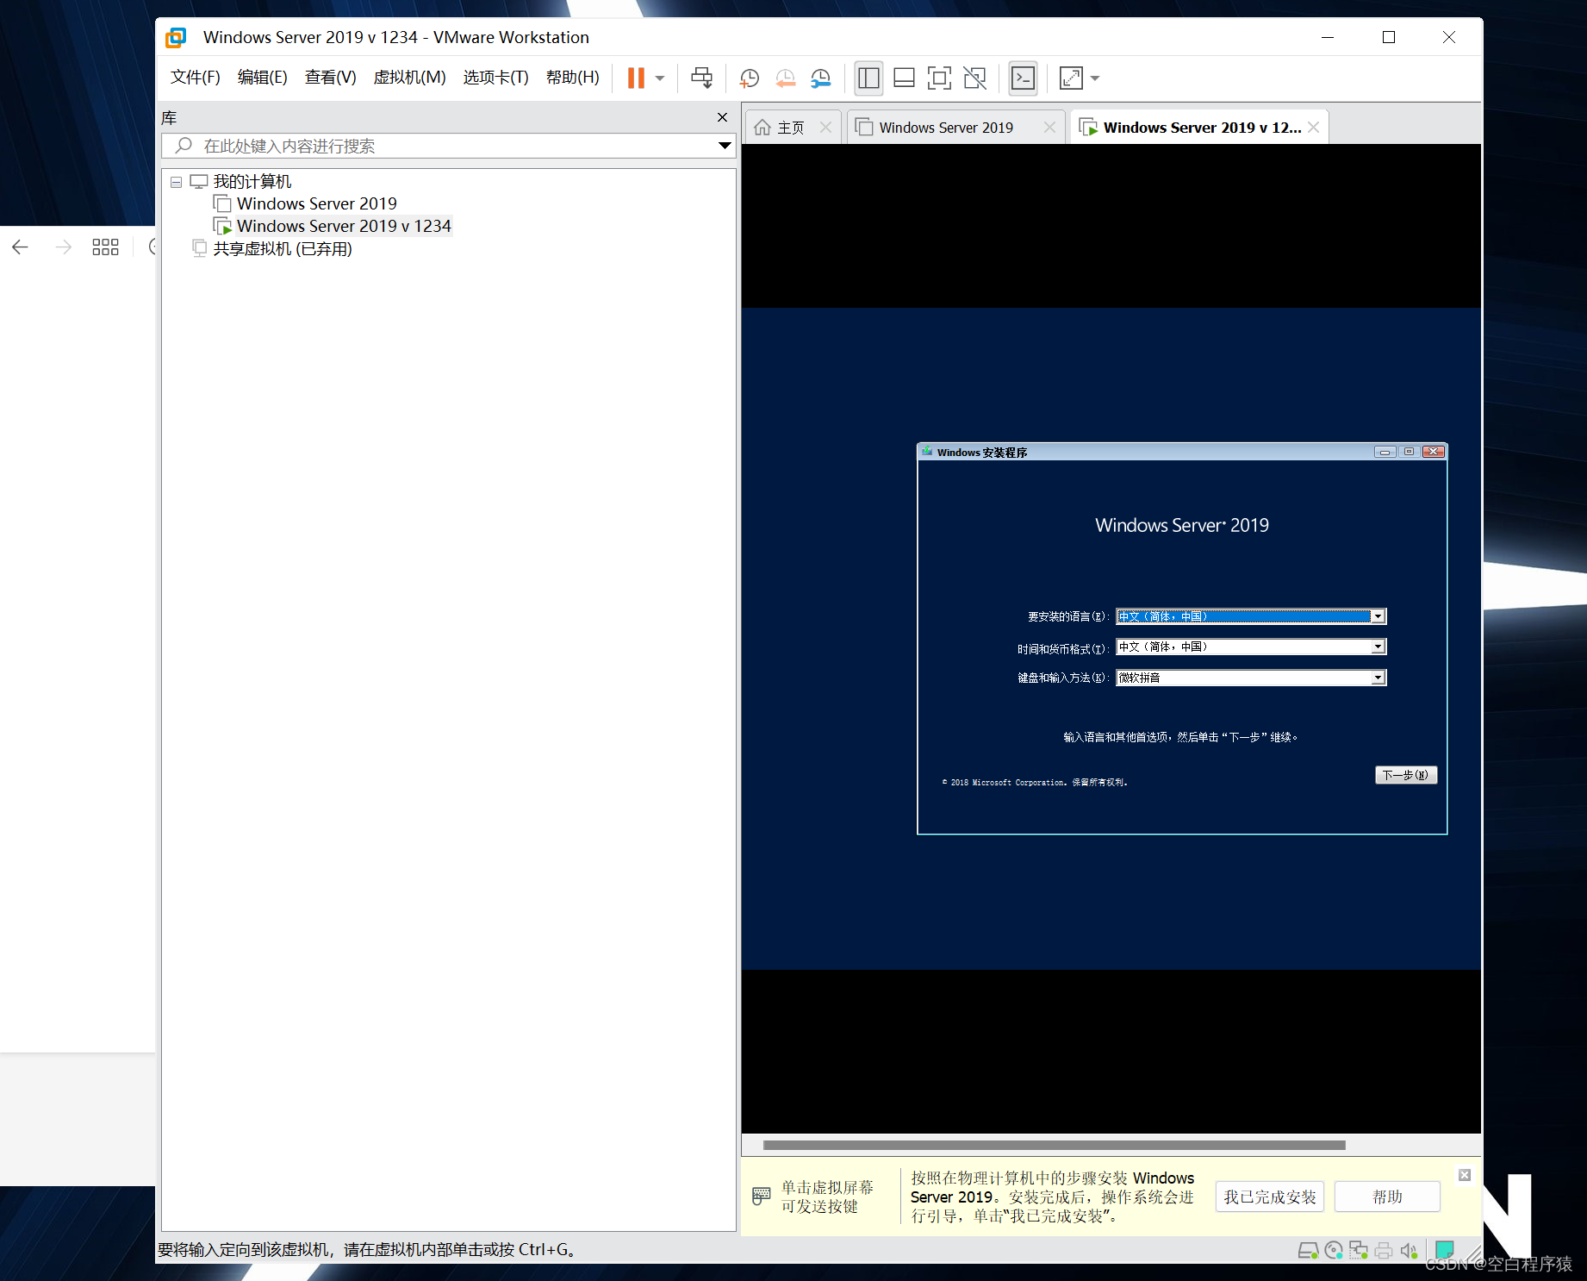Open the snapshot manager
Screen dimensions: 1587x1281
pyautogui.click(x=821, y=78)
